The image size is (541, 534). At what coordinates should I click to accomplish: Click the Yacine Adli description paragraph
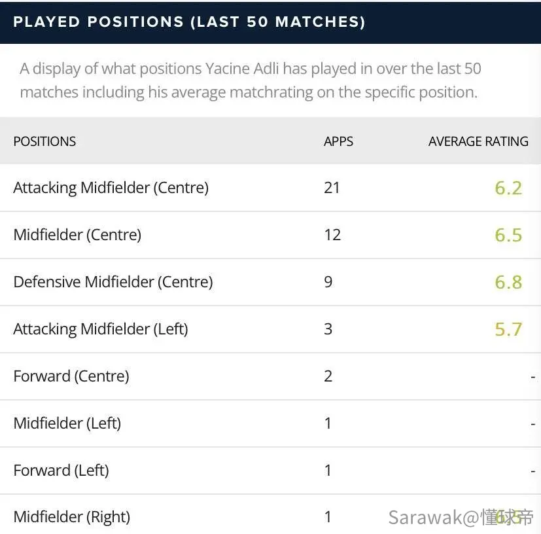click(x=251, y=80)
